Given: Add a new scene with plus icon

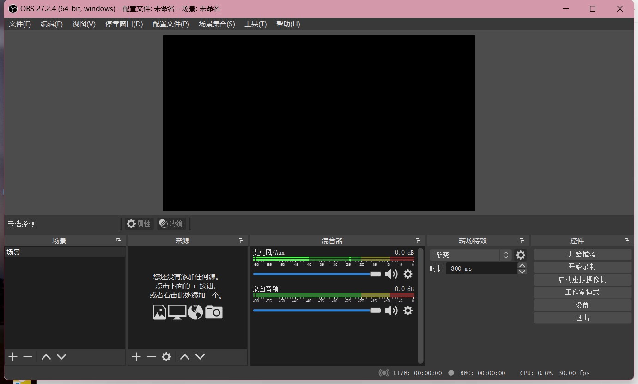Looking at the screenshot, I should [13, 357].
